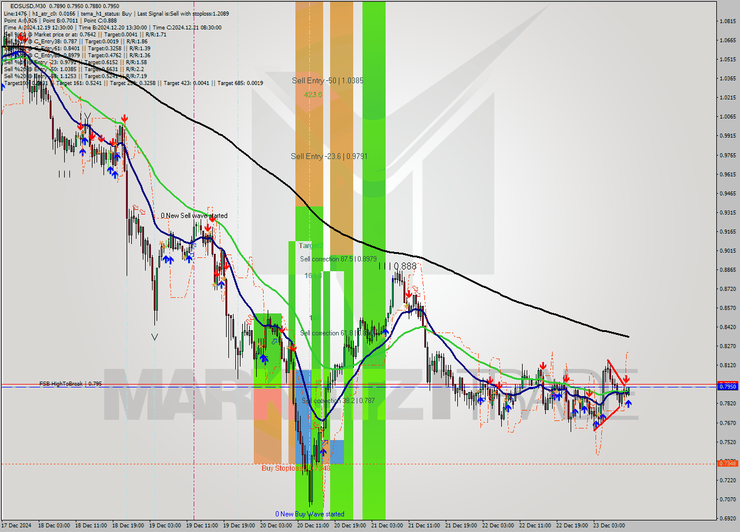Click the 1.0815 price axis label
The height and width of the screenshot is (532, 740).
click(728, 21)
